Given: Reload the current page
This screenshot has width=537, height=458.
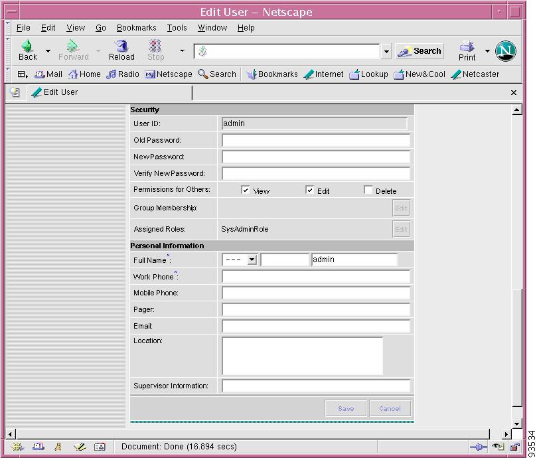Looking at the screenshot, I should pos(121,50).
